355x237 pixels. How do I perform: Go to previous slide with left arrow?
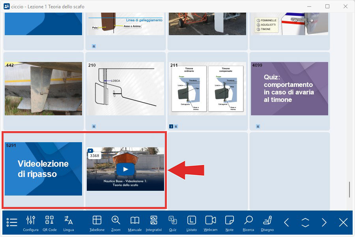click(x=287, y=222)
